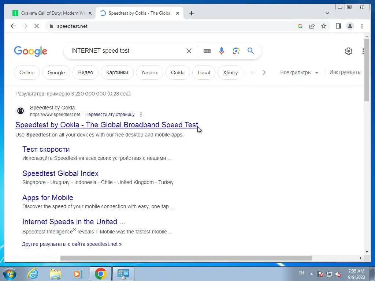Click the Action Center flag tray icon
The width and height of the screenshot is (375, 281).
(320, 274)
